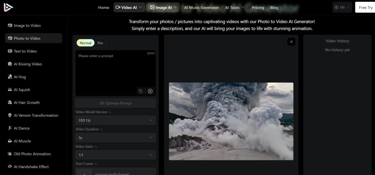Viewport: 375px width, 175px height.
Task: Click the site logo icon
Action: [8, 7]
